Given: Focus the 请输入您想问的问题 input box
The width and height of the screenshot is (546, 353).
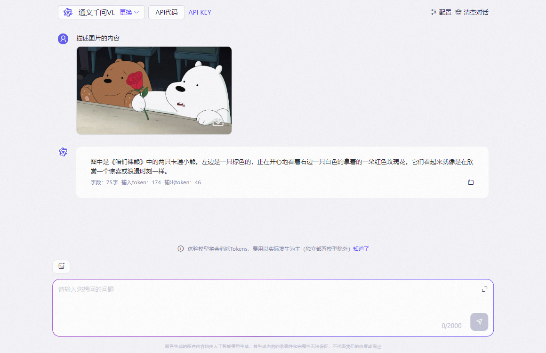Looking at the screenshot, I should (x=273, y=308).
